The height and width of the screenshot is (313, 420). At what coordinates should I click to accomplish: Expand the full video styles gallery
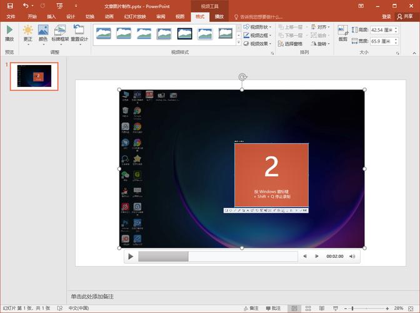point(238,43)
